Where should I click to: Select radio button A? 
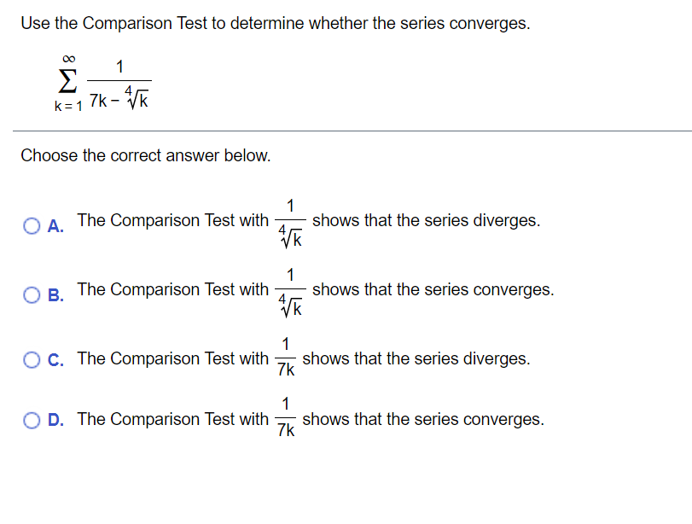pos(32,224)
